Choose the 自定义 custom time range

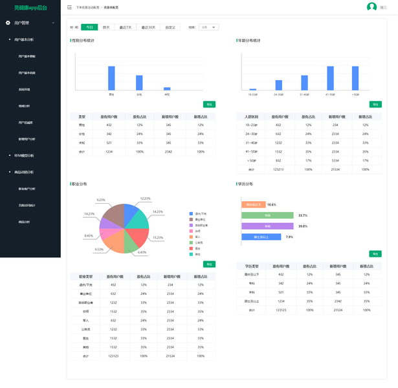[x=170, y=27]
